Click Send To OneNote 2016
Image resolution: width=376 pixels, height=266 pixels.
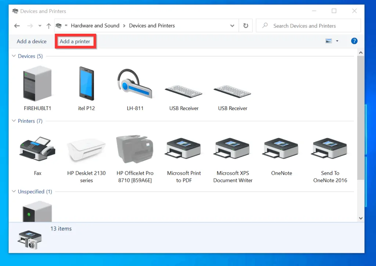329,149
